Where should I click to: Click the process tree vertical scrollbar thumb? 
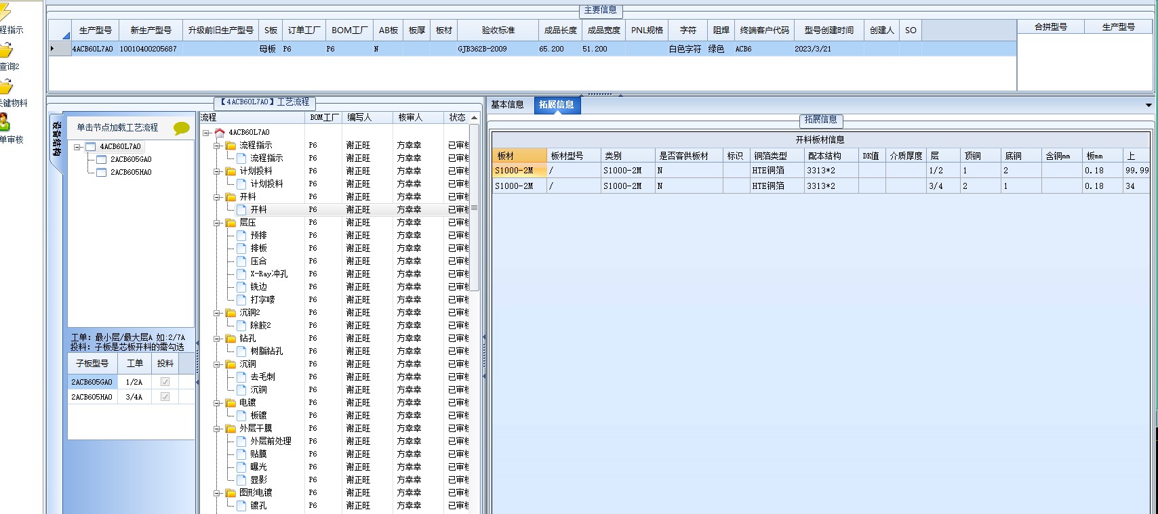475,209
